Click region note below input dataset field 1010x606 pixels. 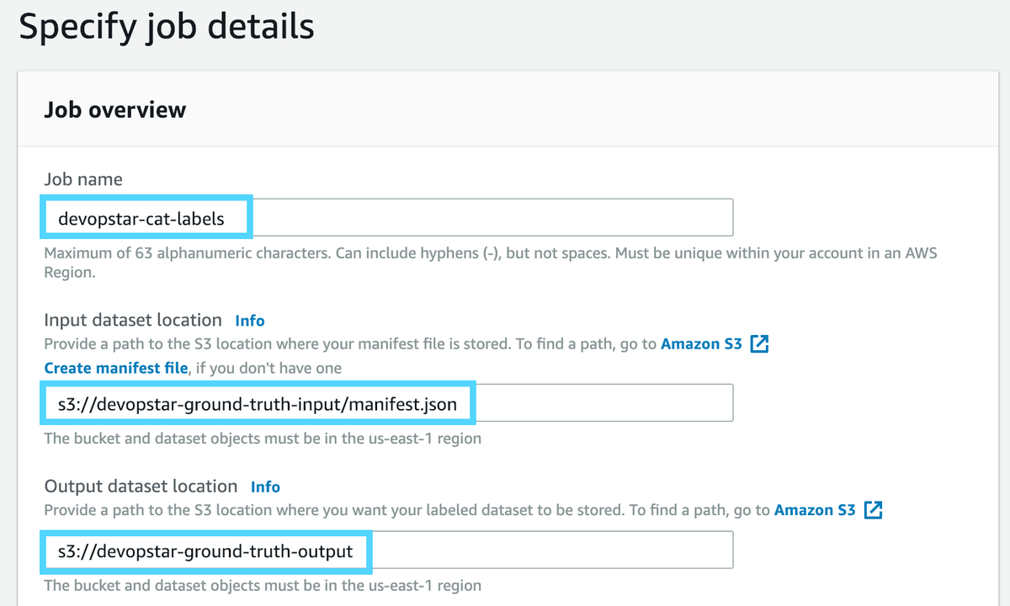pyautogui.click(x=263, y=439)
